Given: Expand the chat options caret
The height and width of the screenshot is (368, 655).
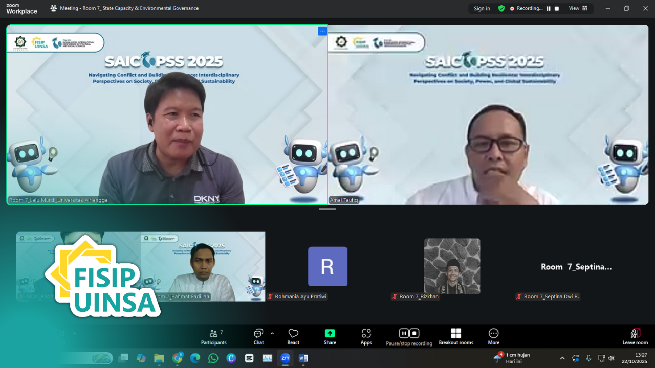Looking at the screenshot, I should pyautogui.click(x=272, y=333).
